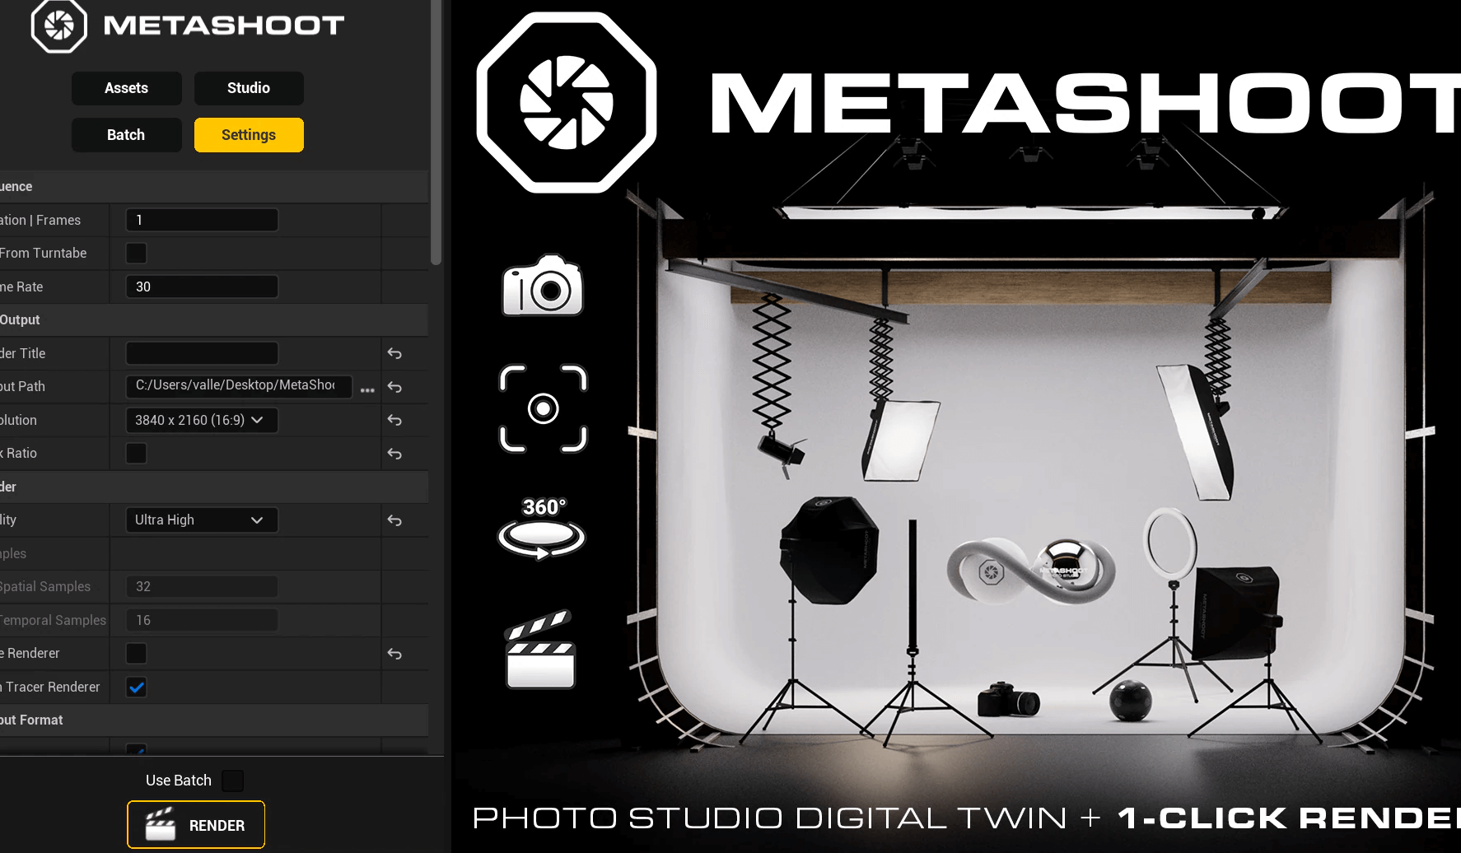Screen dimensions: 1461x853
Task: Click the Temporal Samples label
Action: [54, 620]
